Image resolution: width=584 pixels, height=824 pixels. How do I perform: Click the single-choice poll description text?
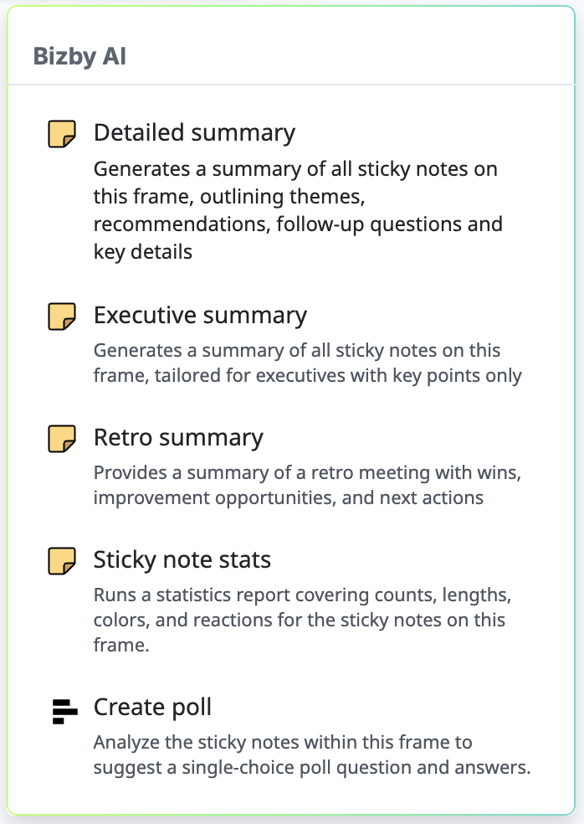(312, 755)
